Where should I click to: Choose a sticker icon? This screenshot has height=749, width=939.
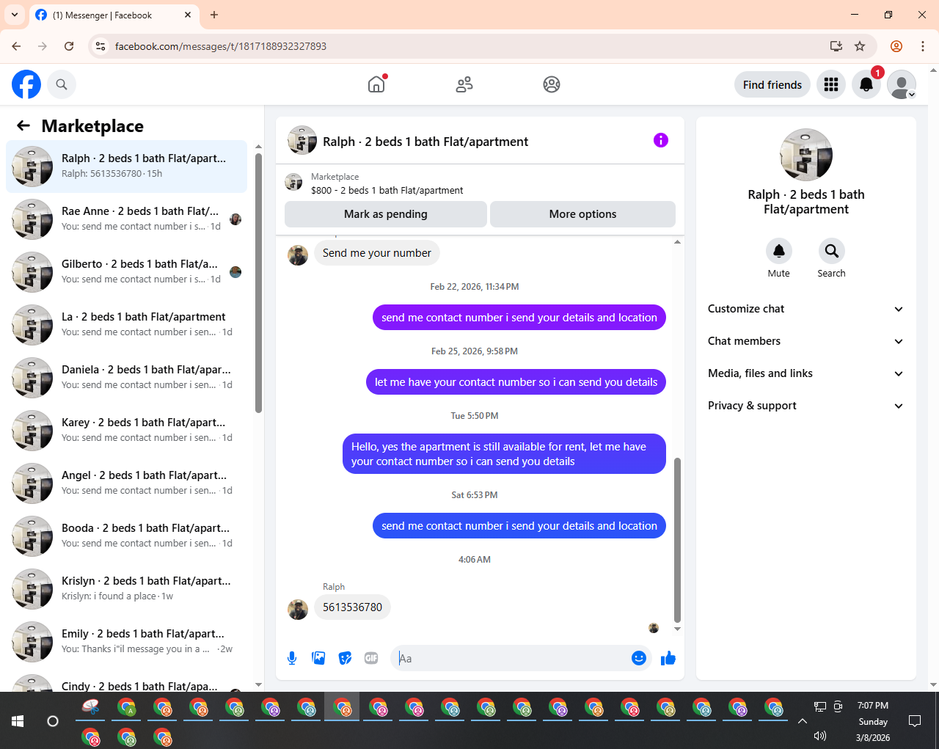pyautogui.click(x=345, y=658)
